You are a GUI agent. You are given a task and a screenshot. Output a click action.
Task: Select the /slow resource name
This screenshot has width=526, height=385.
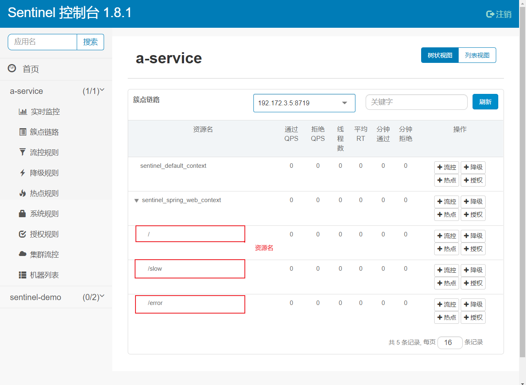coord(155,269)
